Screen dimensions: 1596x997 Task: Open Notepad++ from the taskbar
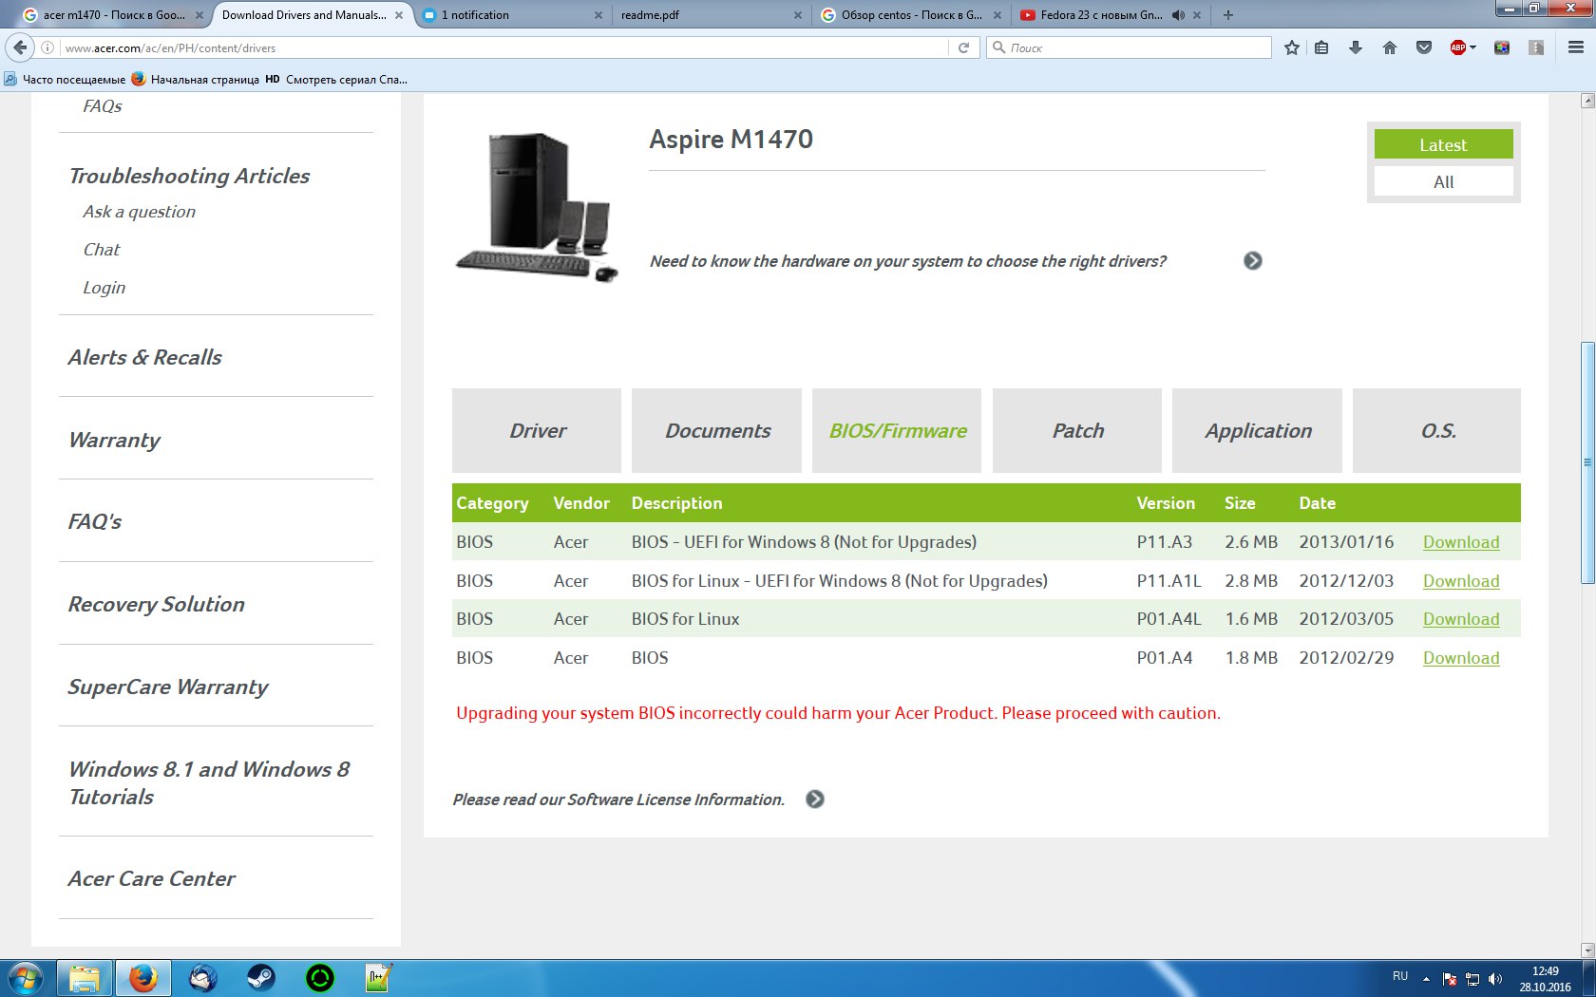[378, 978]
